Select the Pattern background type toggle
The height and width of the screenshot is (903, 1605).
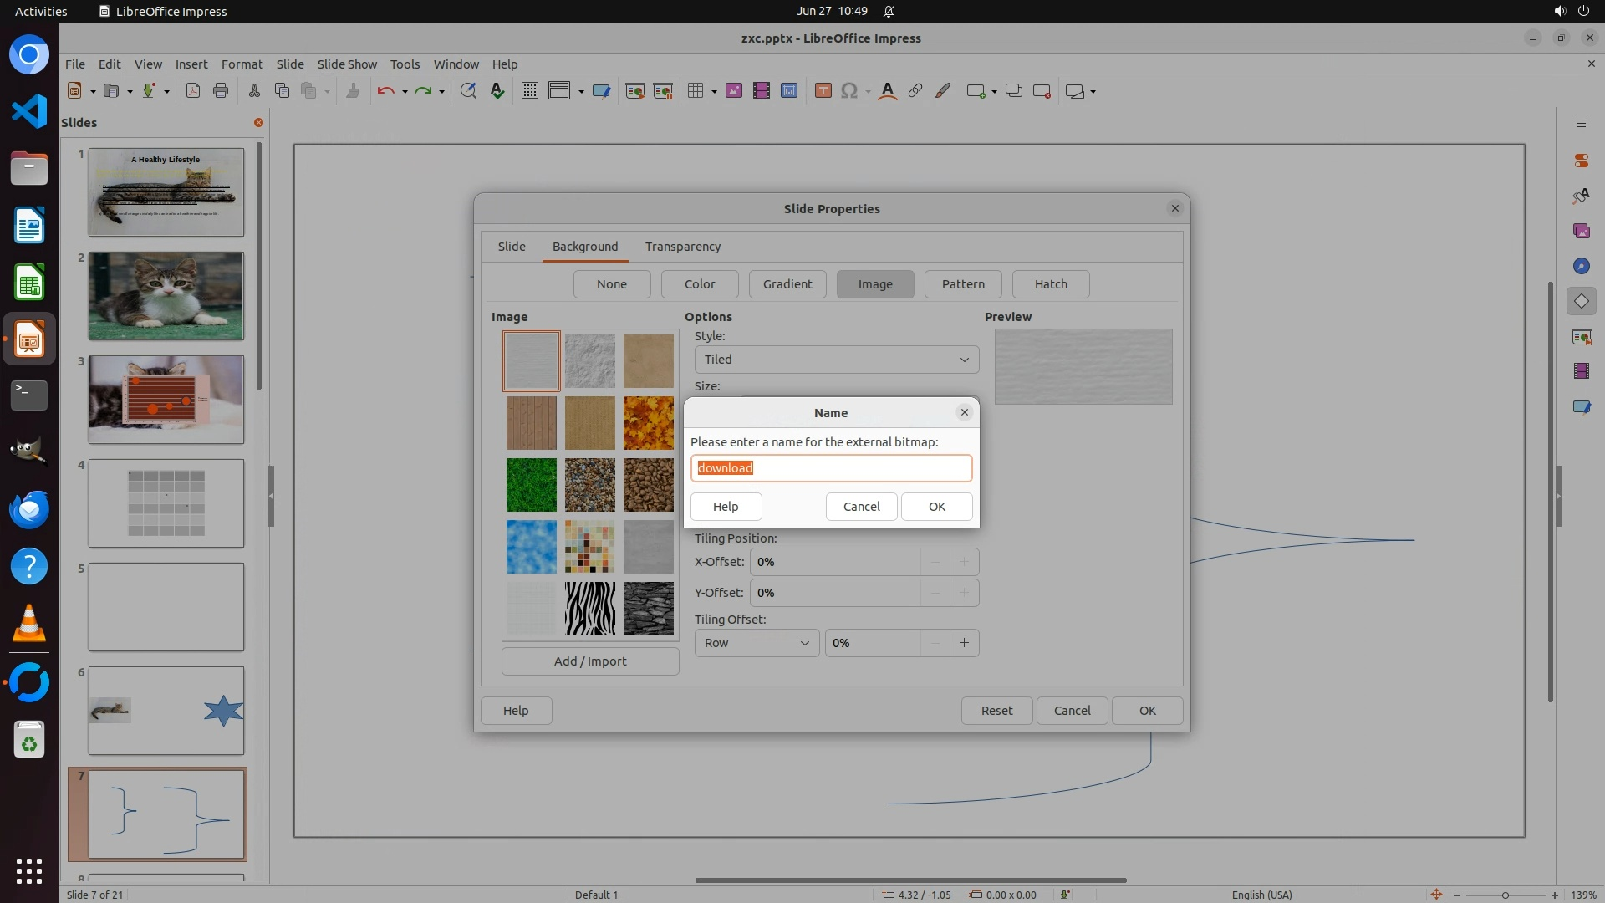point(962,284)
